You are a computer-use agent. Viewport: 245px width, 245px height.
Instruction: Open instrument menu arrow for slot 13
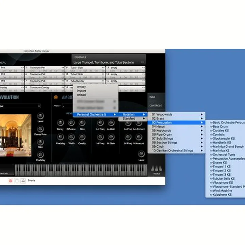point(144,68)
